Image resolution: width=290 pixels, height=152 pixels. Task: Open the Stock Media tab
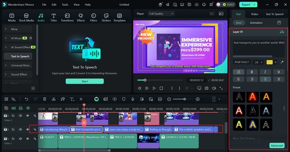click(26, 18)
